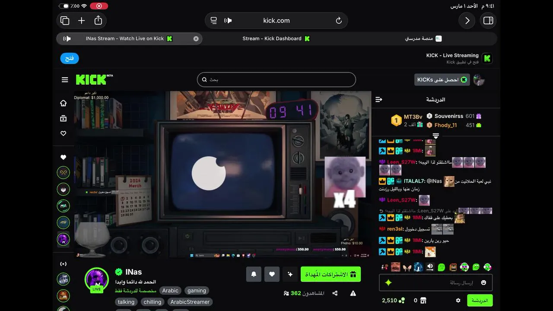This screenshot has width=553, height=311.
Task: Select the chilling tag
Action: point(153,302)
